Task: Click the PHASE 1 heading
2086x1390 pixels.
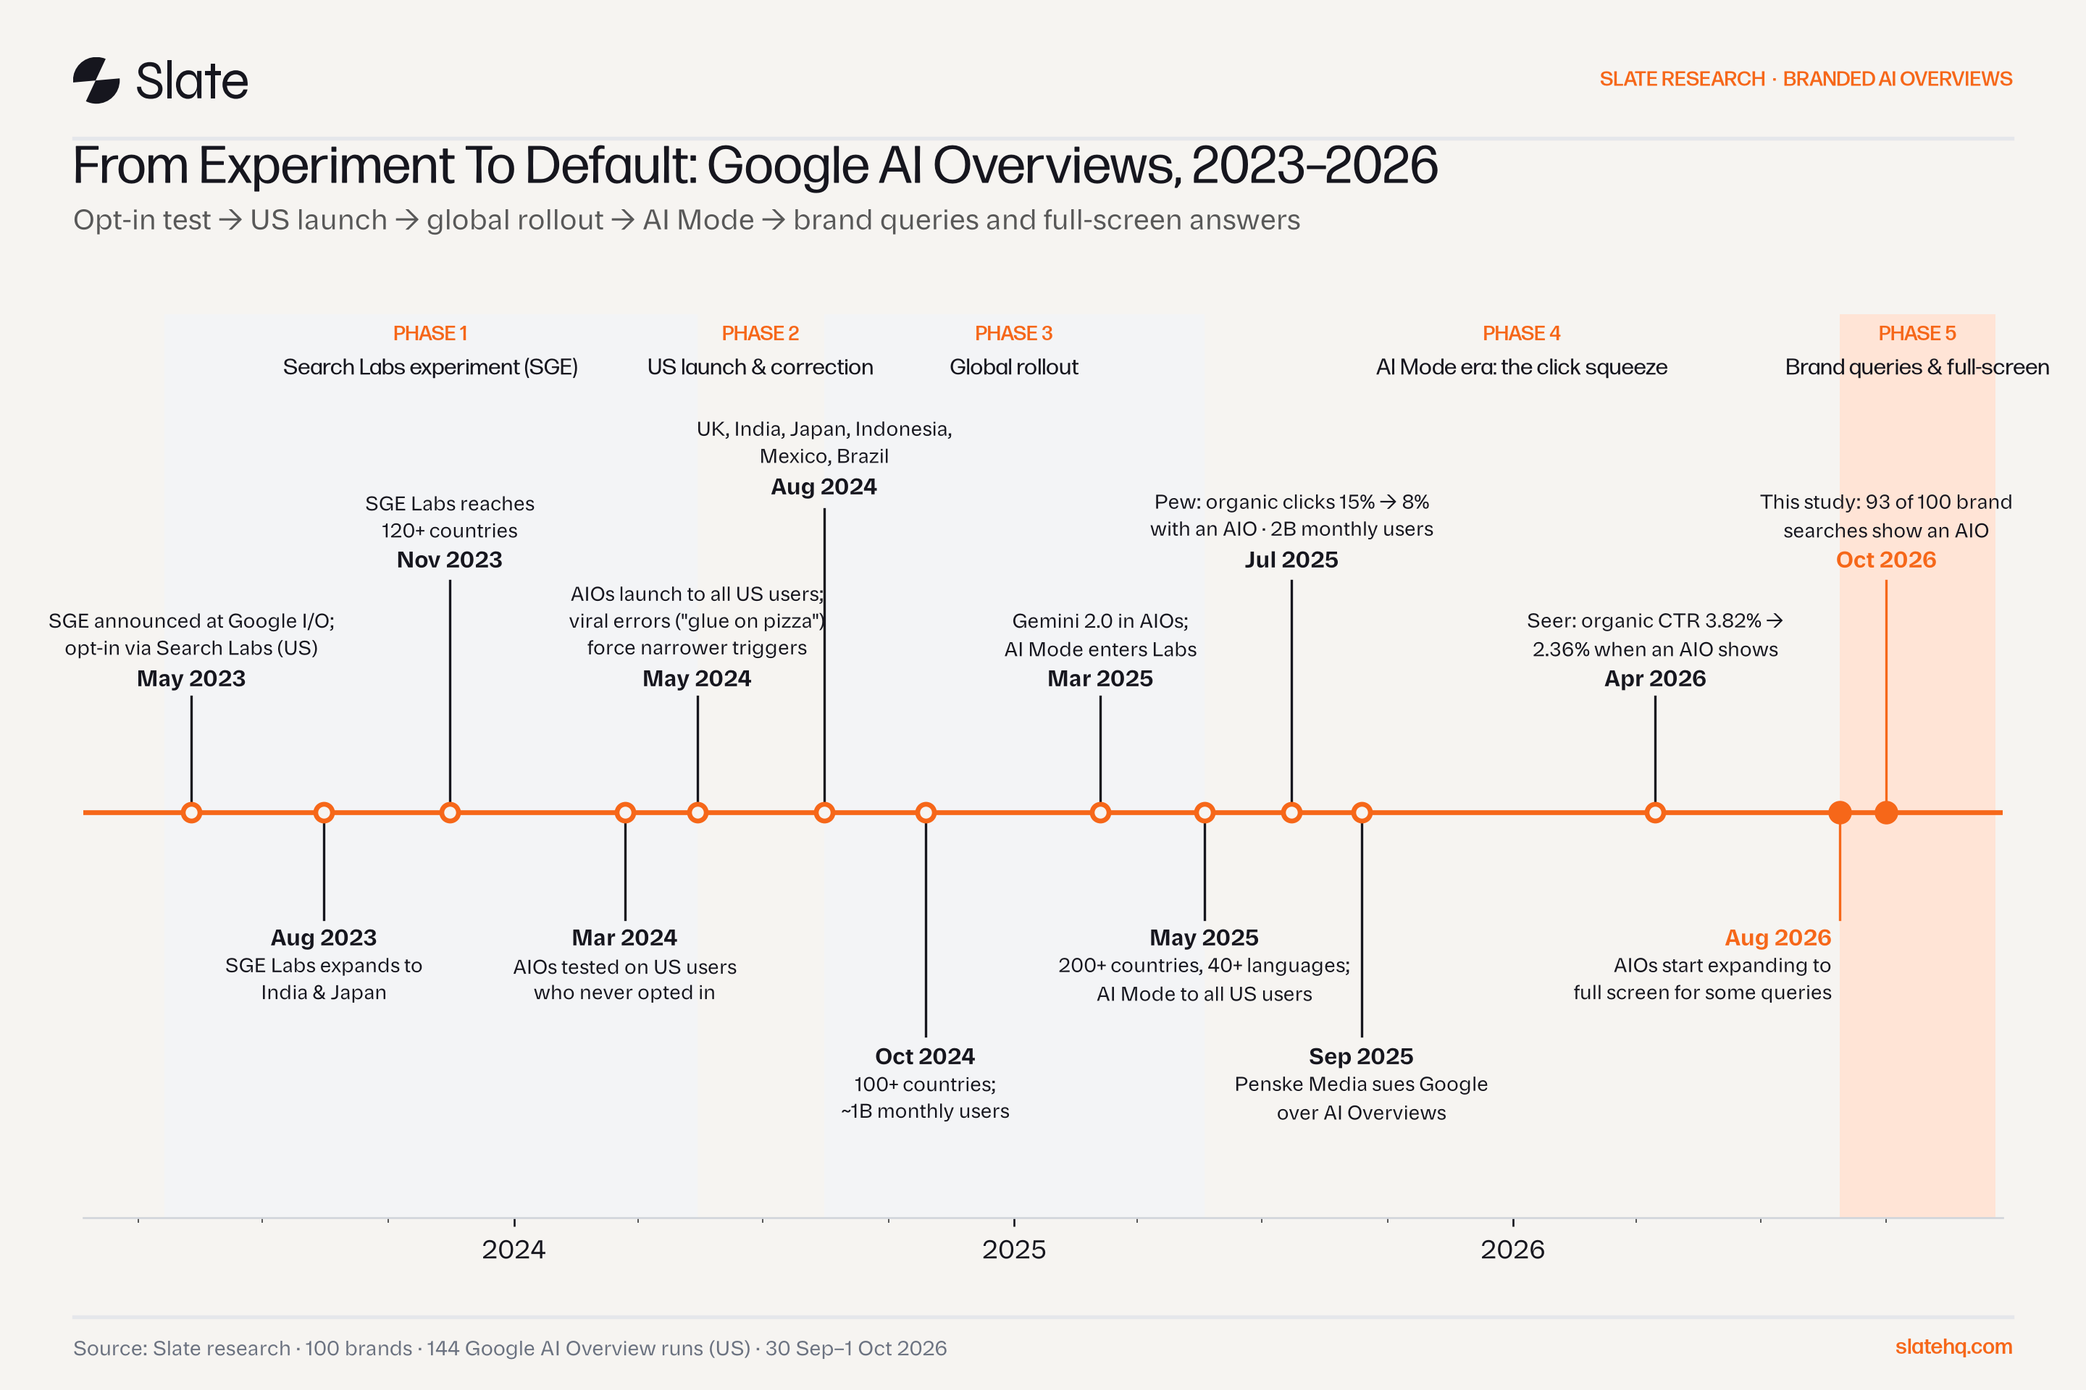Action: (430, 333)
